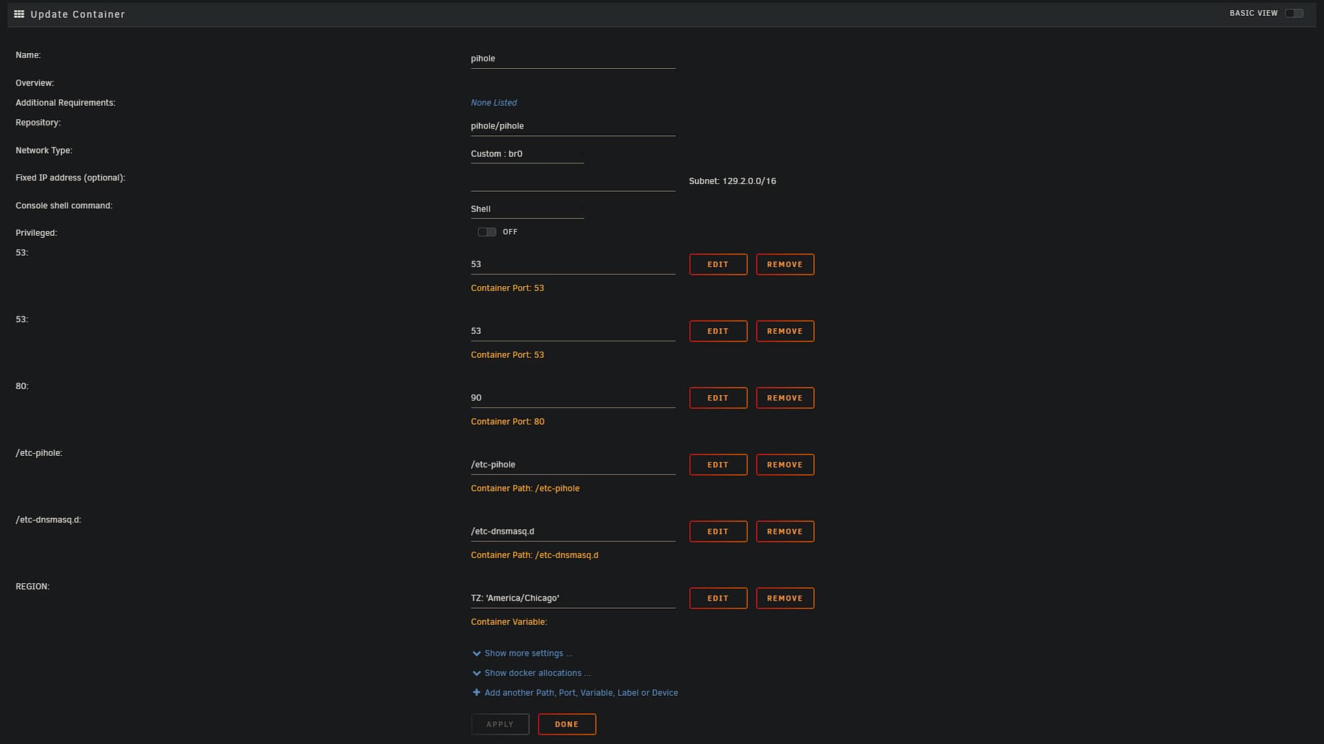Click the Done button
The image size is (1324, 744).
click(x=566, y=724)
